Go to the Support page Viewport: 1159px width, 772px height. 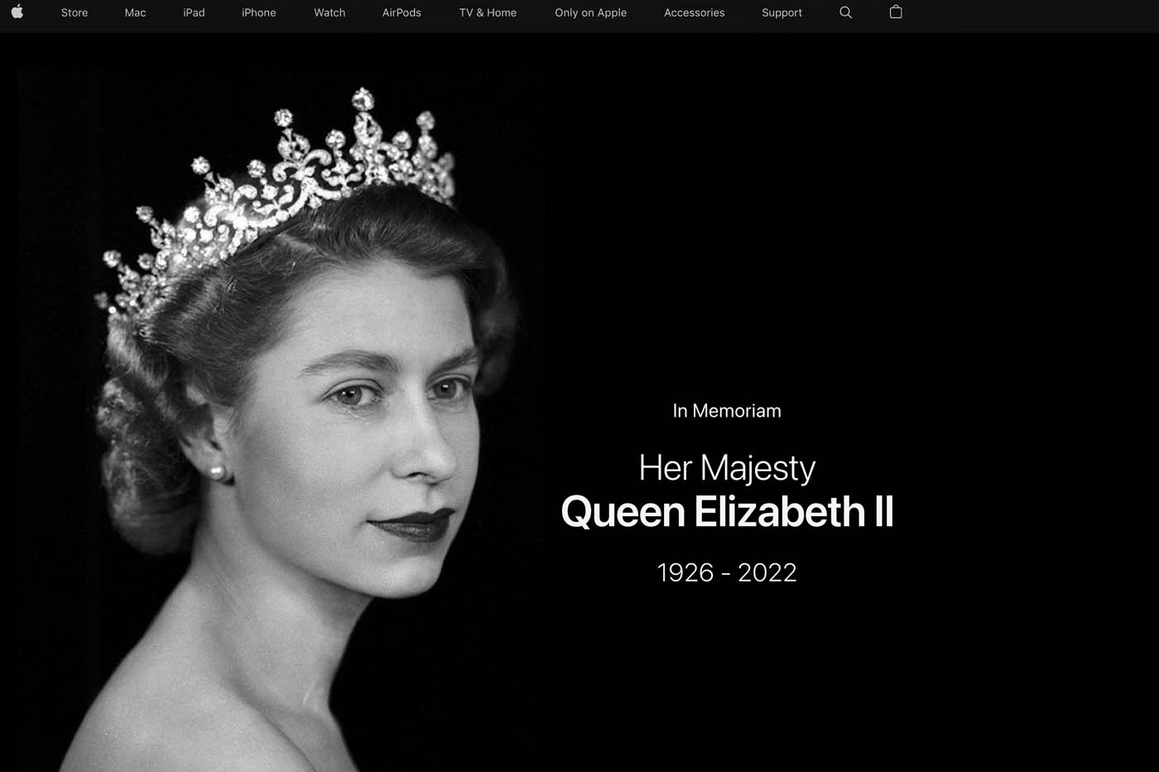click(781, 12)
